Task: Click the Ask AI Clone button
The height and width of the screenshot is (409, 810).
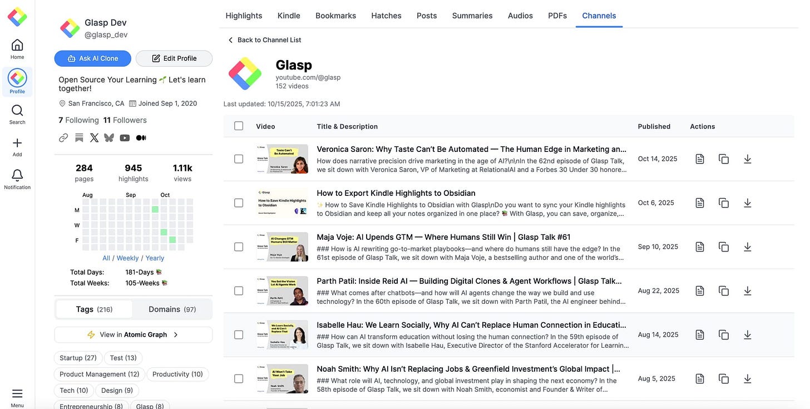Action: click(x=93, y=58)
